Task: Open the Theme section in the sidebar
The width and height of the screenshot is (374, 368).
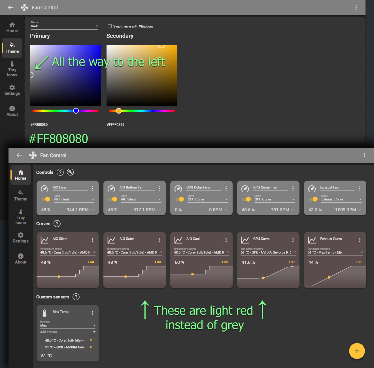Action: [x=20, y=195]
